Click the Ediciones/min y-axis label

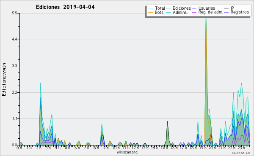tap(4, 79)
